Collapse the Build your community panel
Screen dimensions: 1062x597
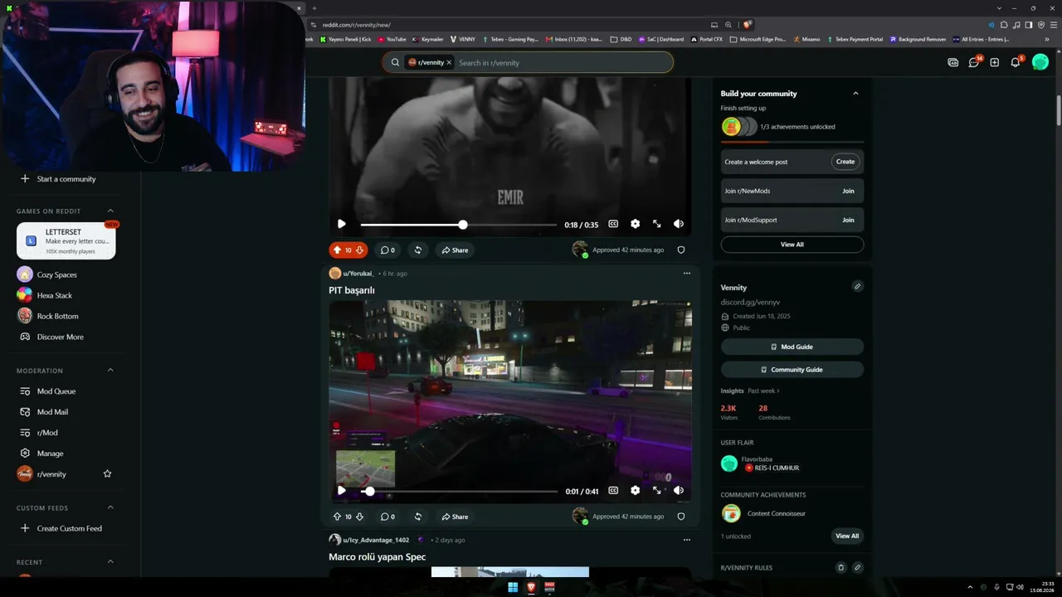(855, 94)
